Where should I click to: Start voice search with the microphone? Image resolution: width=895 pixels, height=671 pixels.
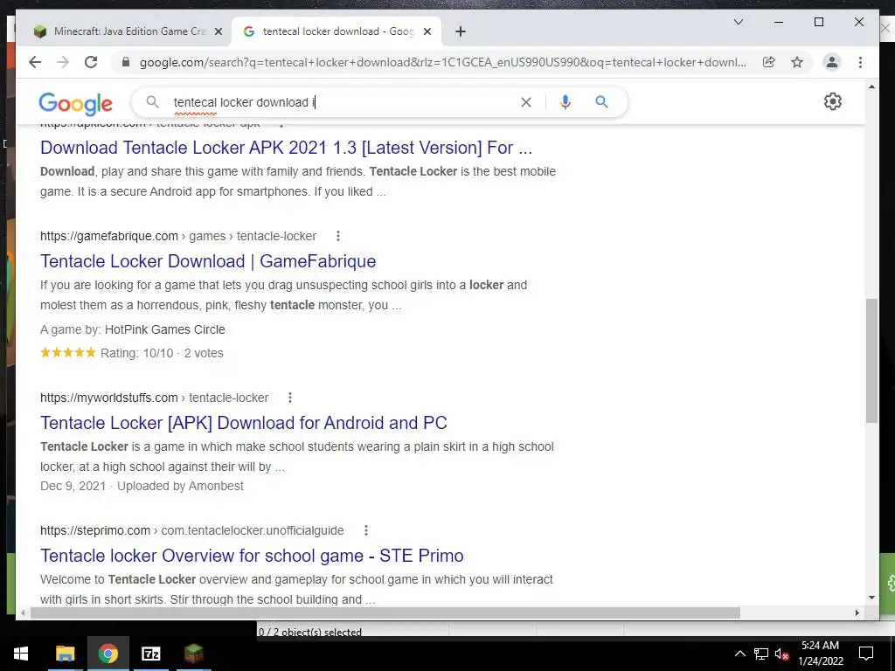pos(565,102)
